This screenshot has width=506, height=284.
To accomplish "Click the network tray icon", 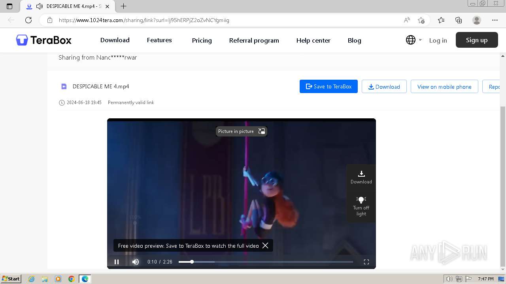I will pyautogui.click(x=459, y=279).
